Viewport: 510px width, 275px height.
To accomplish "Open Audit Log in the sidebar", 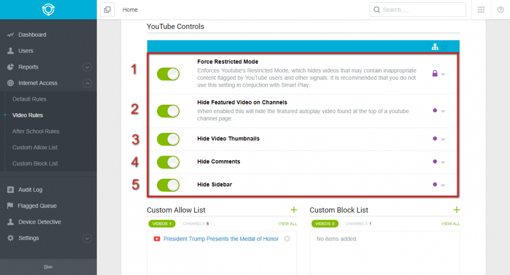I will coord(30,190).
